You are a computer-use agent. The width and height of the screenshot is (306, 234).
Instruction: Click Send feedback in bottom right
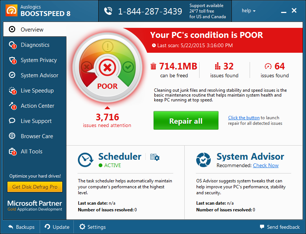pyautogui.click(x=280, y=227)
